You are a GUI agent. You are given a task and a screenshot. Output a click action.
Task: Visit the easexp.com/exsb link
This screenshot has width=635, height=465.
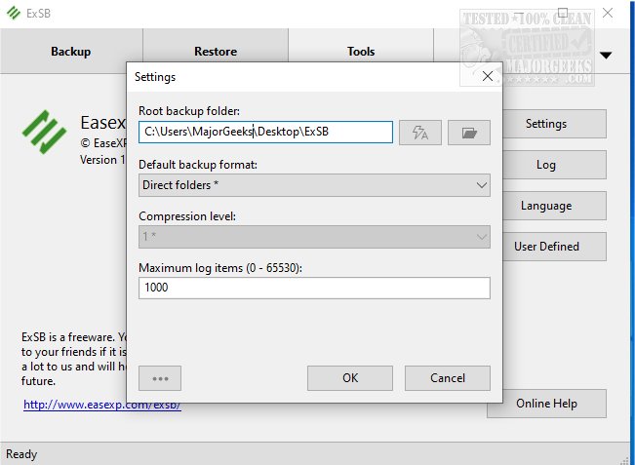click(102, 405)
